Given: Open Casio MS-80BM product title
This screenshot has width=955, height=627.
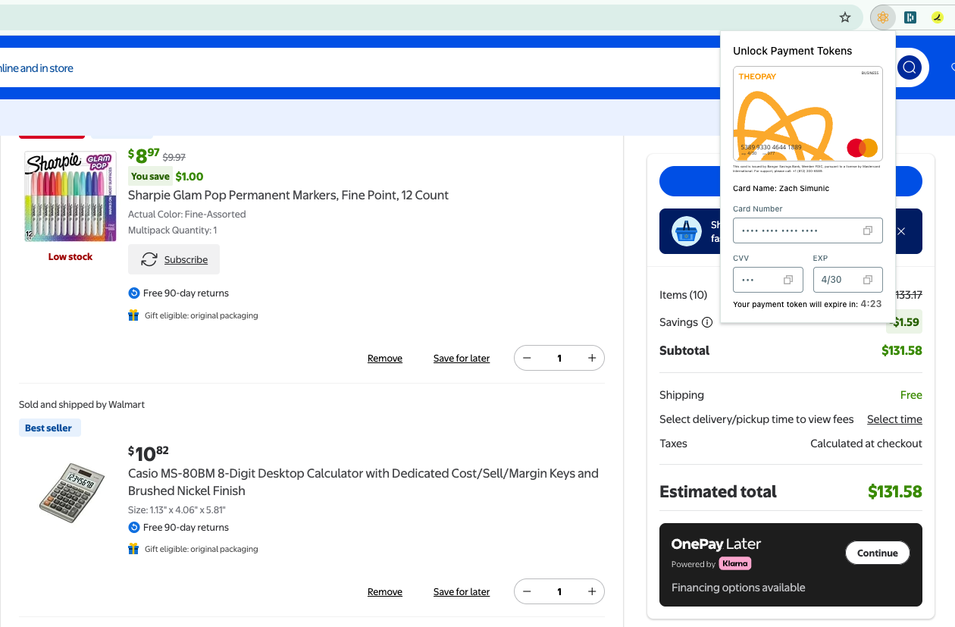Looking at the screenshot, I should click(x=363, y=482).
